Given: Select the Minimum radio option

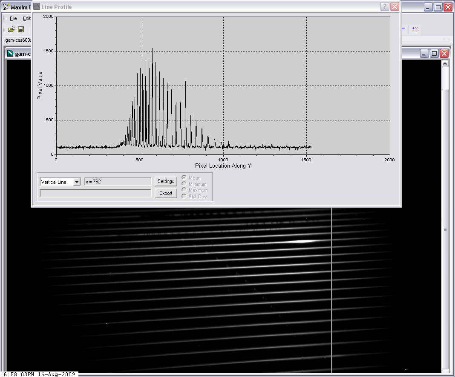Looking at the screenshot, I should pyautogui.click(x=184, y=184).
